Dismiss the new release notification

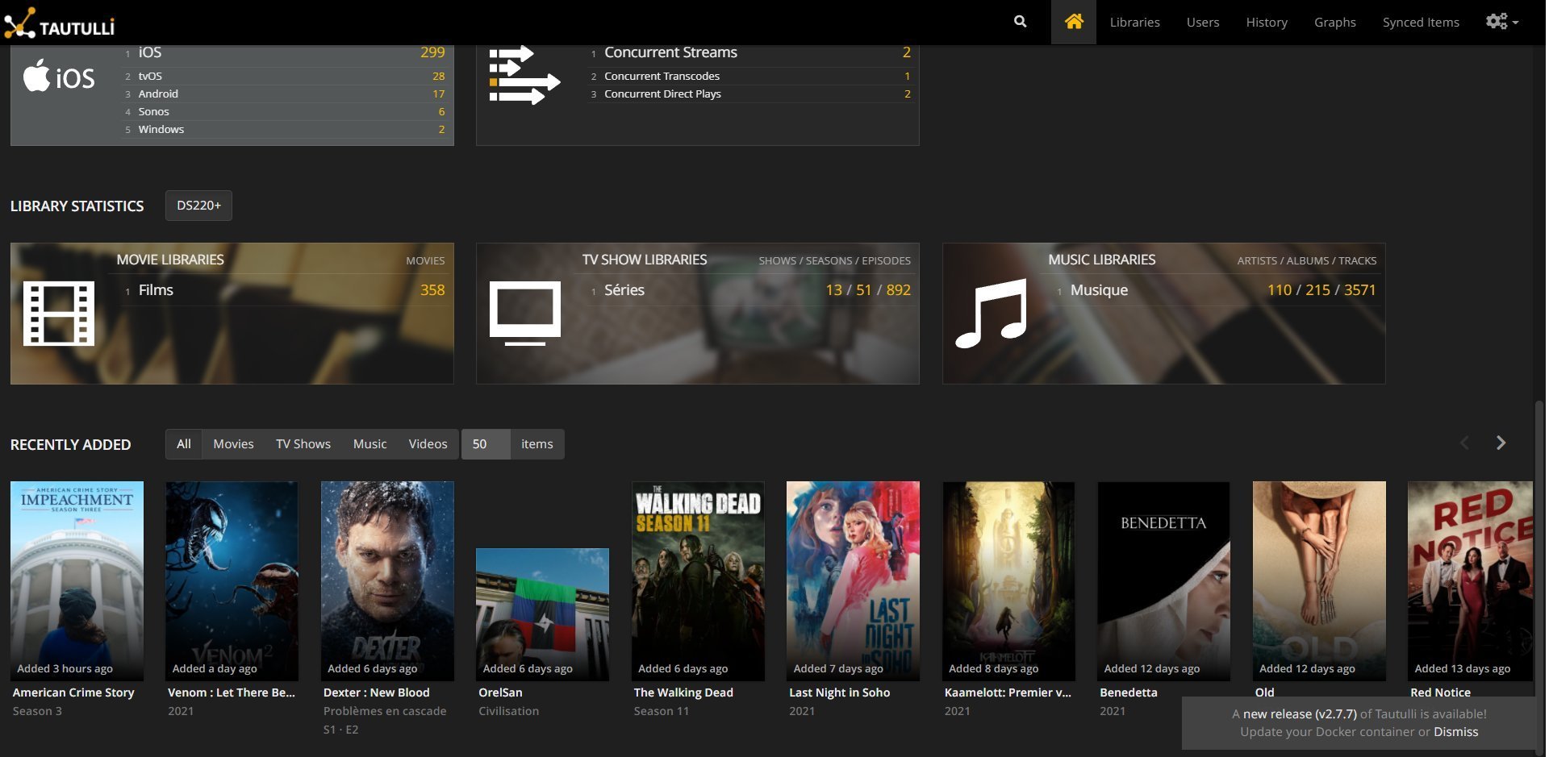click(x=1455, y=732)
